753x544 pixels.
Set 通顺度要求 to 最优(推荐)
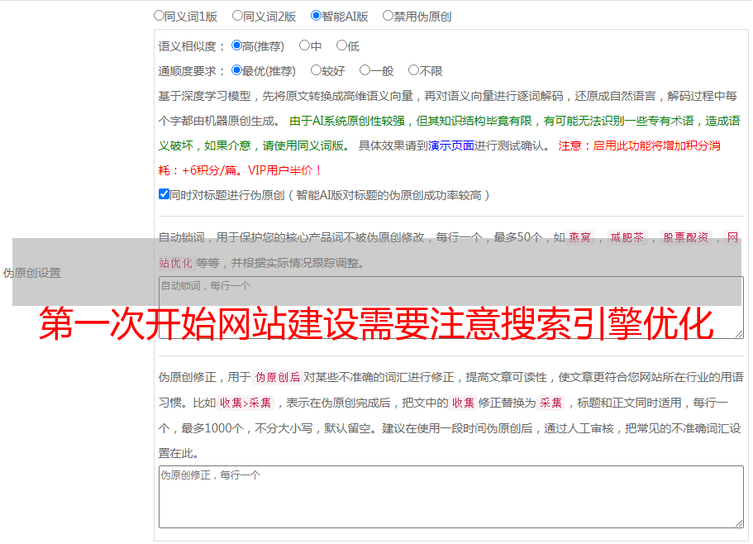click(236, 70)
